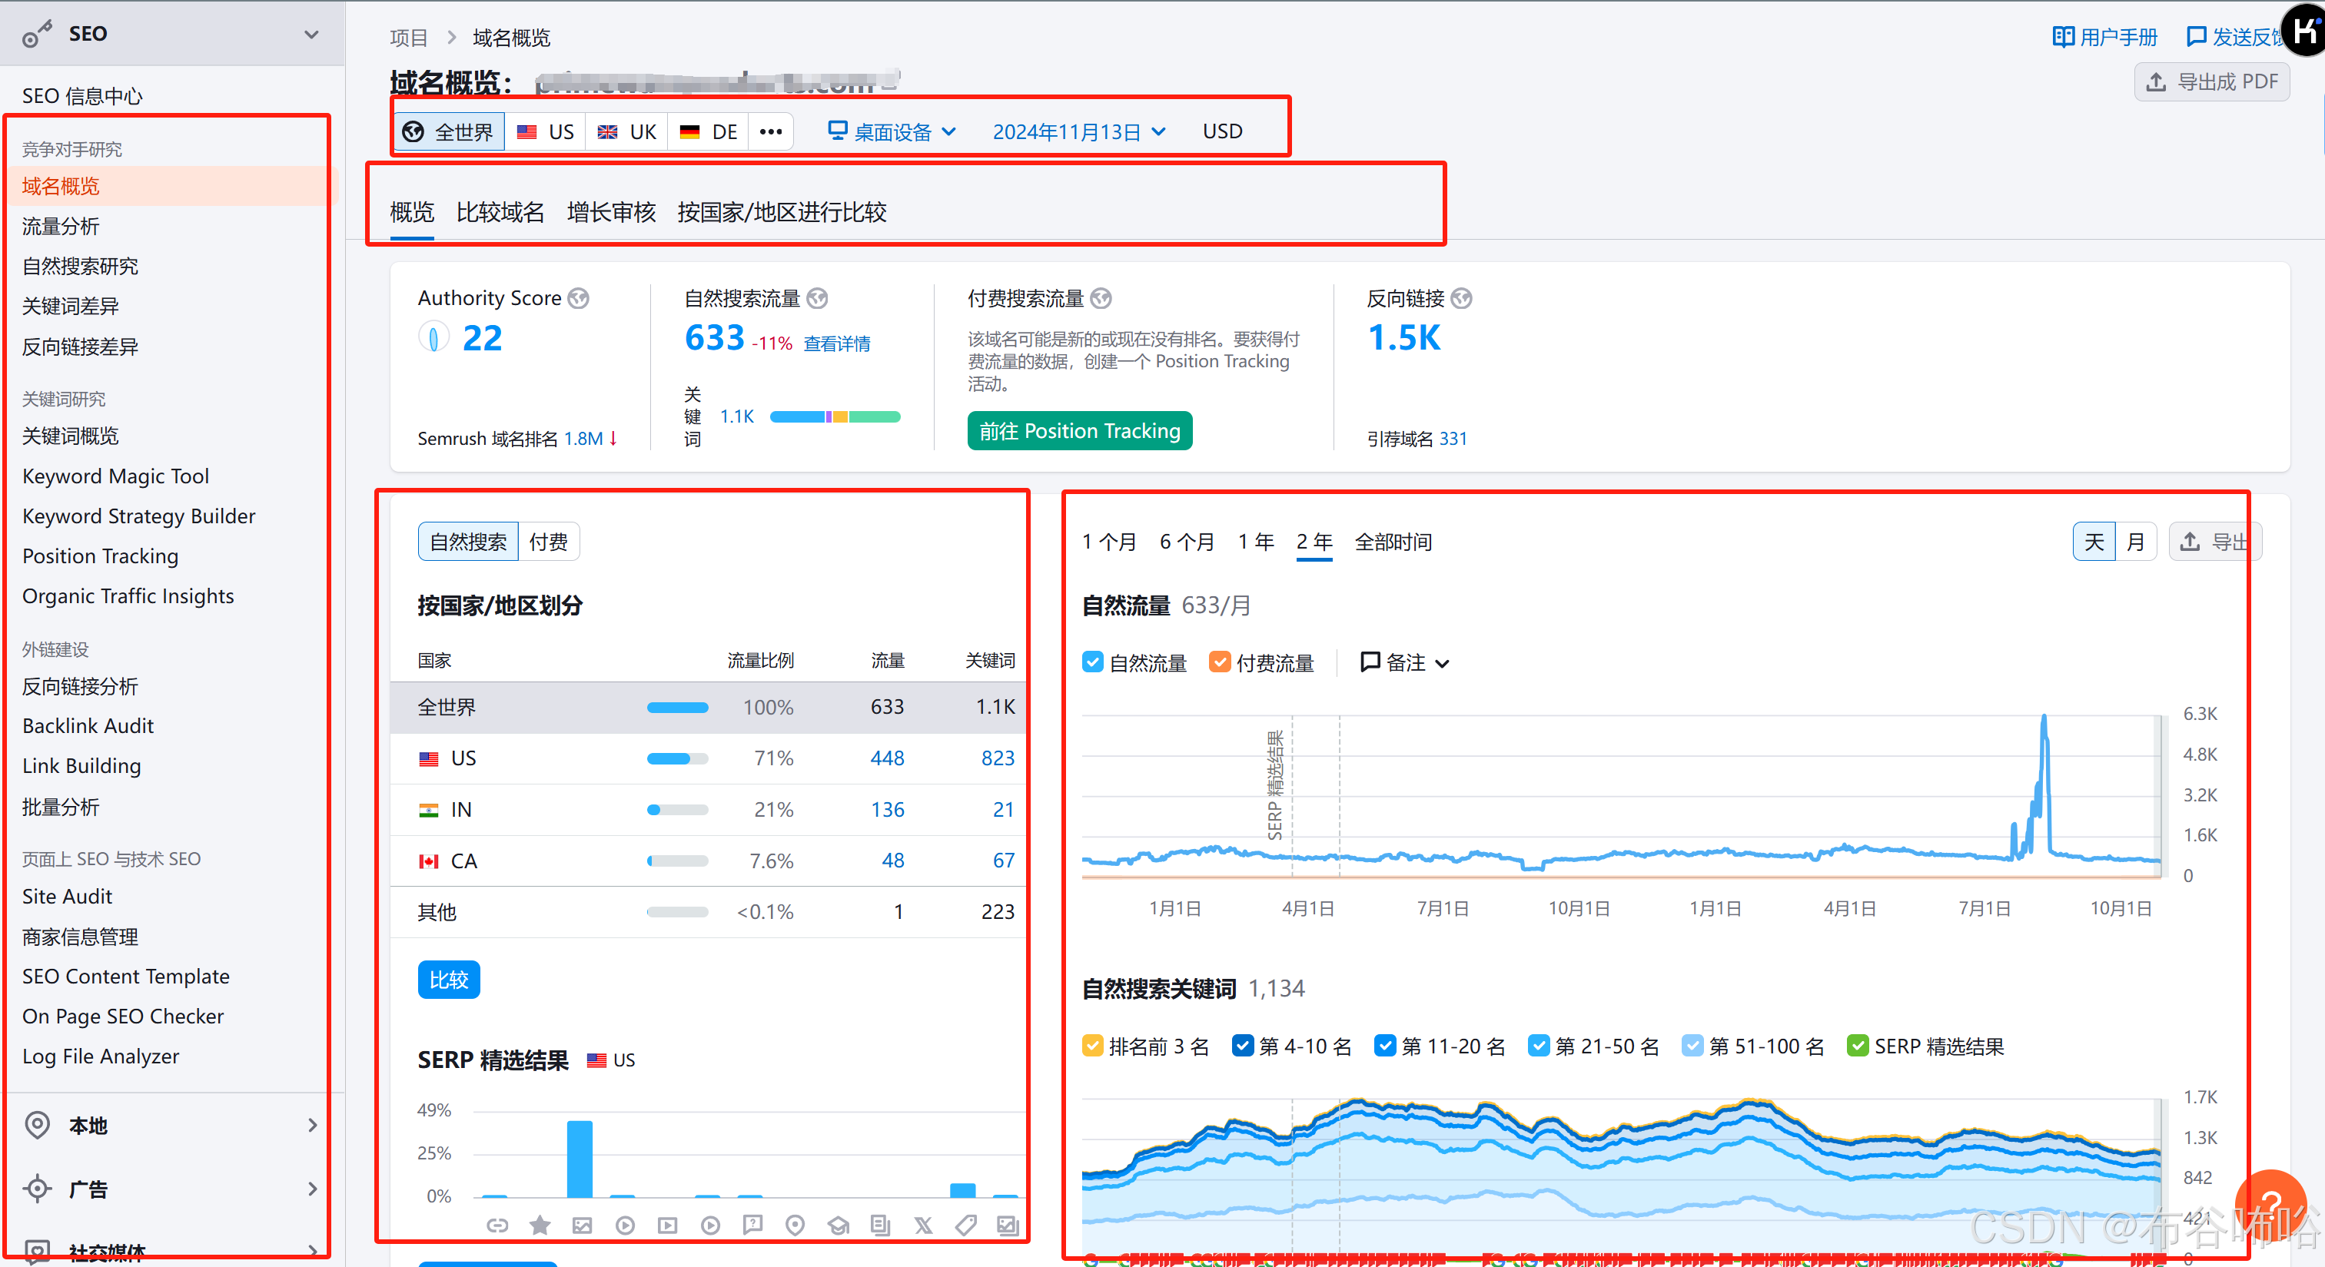Click the more countries ellipsis icon
The height and width of the screenshot is (1267, 2325).
(x=770, y=131)
